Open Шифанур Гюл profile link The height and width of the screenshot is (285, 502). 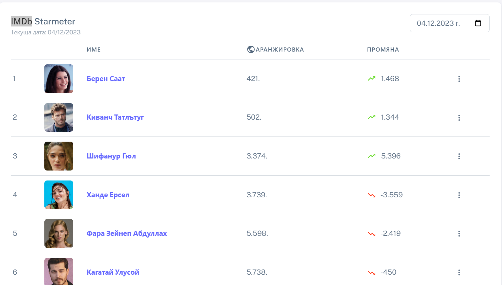pos(111,156)
